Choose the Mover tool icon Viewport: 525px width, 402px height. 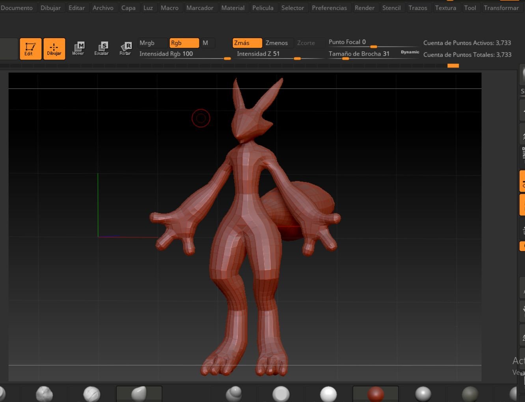(x=78, y=49)
